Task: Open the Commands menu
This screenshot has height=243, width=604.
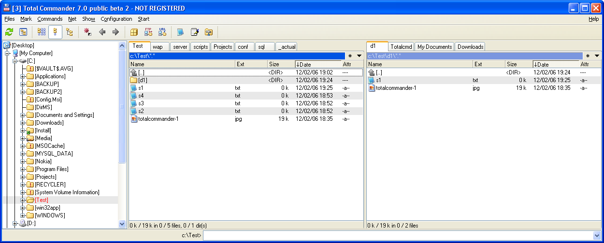Action: click(x=50, y=19)
